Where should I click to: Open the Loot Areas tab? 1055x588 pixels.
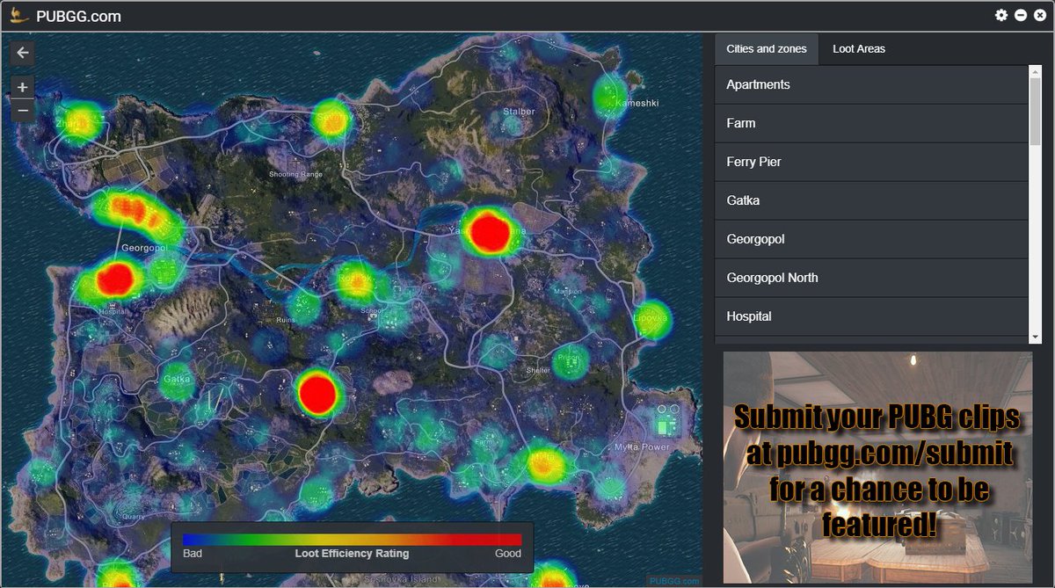tap(859, 49)
